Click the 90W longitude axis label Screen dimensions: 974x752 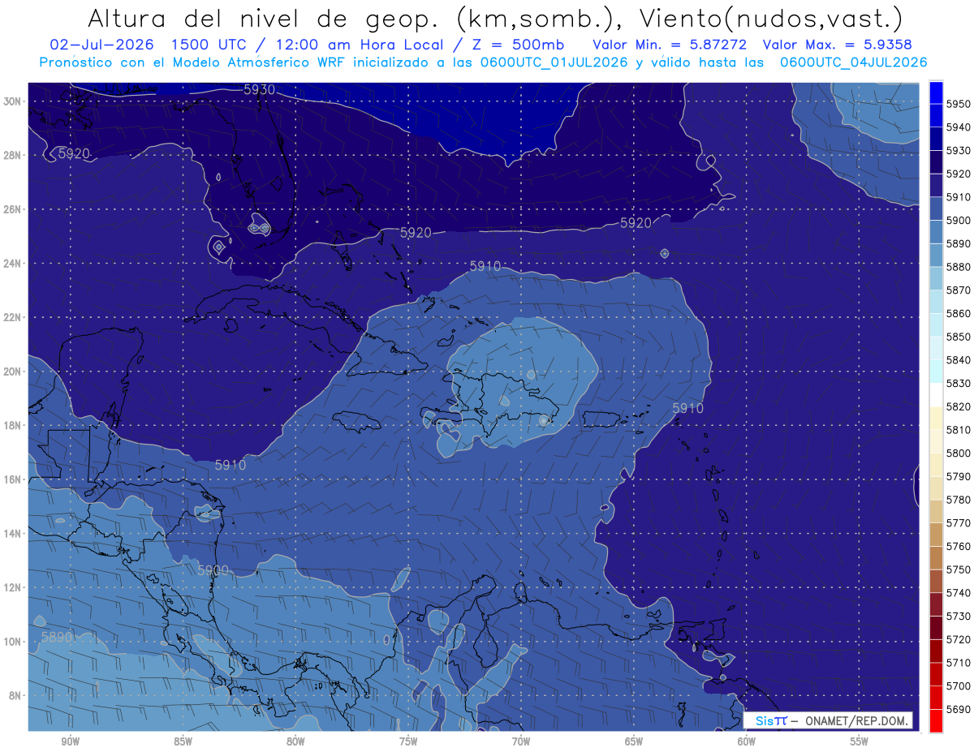[70, 742]
